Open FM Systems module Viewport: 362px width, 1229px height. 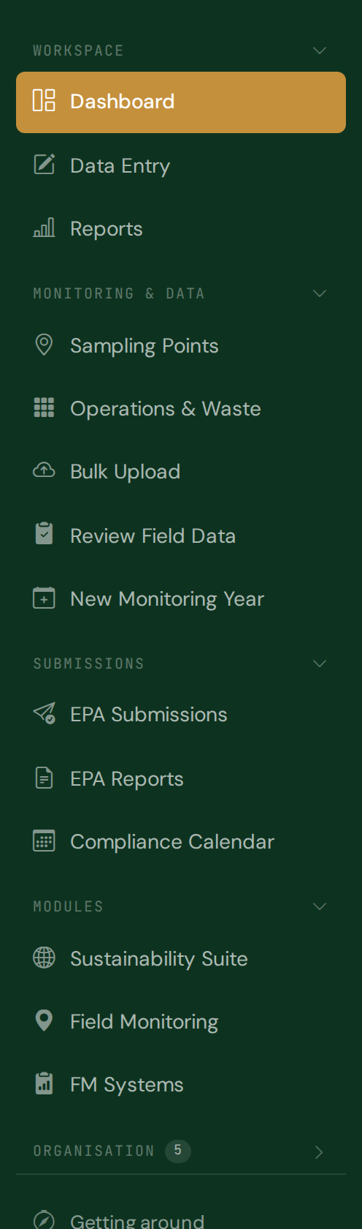point(181,1084)
